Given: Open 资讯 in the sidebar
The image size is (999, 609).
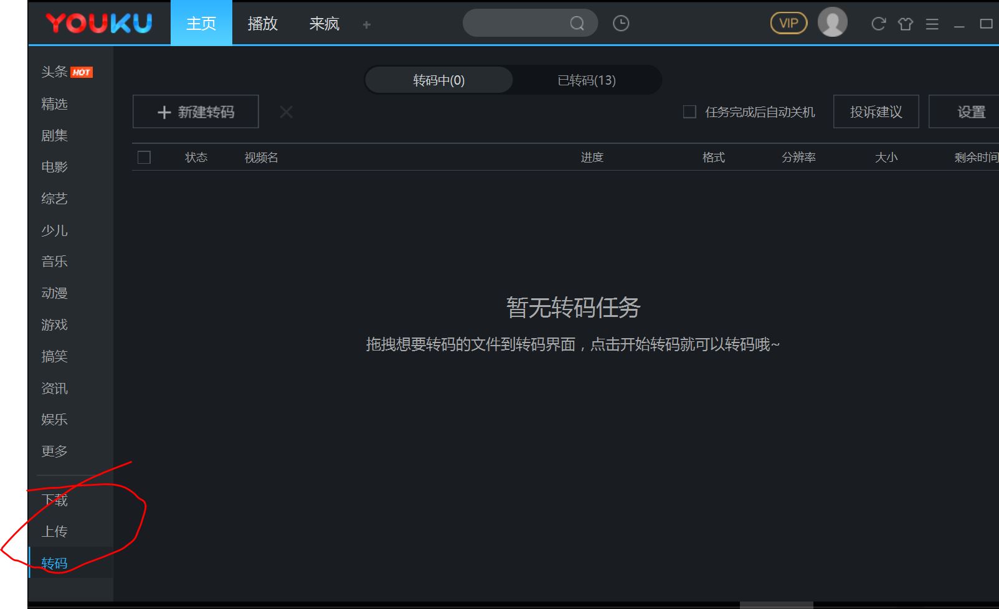Looking at the screenshot, I should [x=54, y=388].
